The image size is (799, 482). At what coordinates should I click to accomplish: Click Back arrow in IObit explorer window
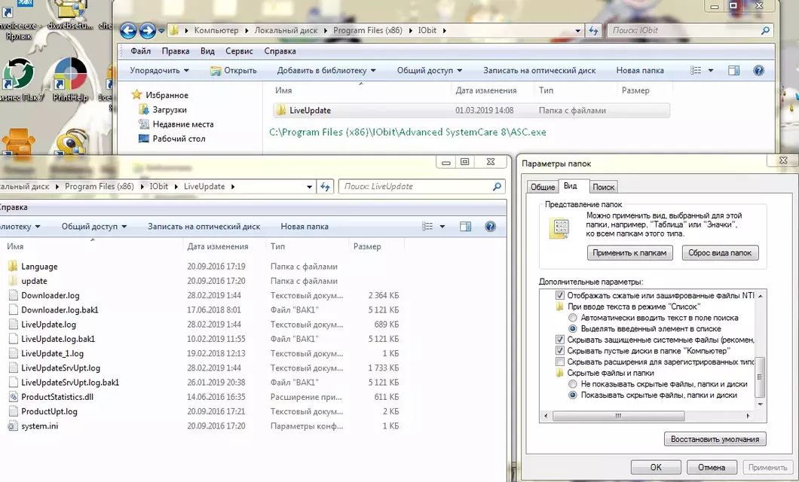click(128, 31)
